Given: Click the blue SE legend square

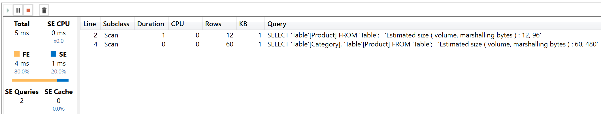Looking at the screenshot, I should tap(53, 54).
